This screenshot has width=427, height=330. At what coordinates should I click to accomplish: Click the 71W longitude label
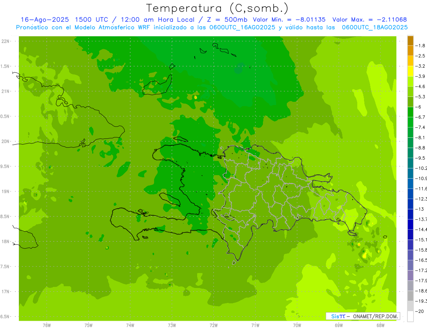[x=255, y=325]
